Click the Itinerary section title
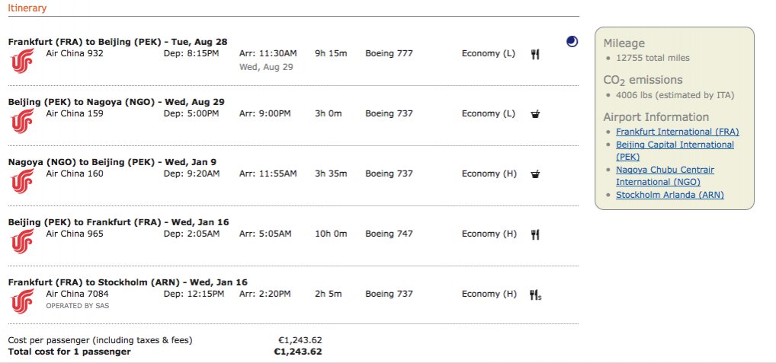This screenshot has height=363, width=776. pyautogui.click(x=27, y=8)
